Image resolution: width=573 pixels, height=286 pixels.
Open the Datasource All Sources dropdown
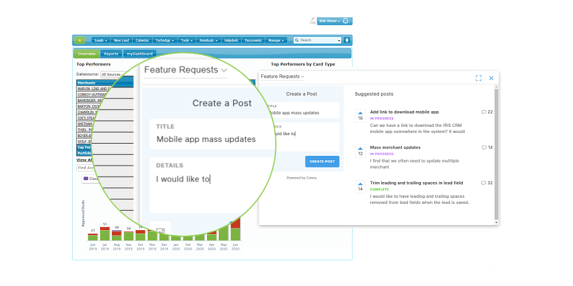[x=113, y=74]
